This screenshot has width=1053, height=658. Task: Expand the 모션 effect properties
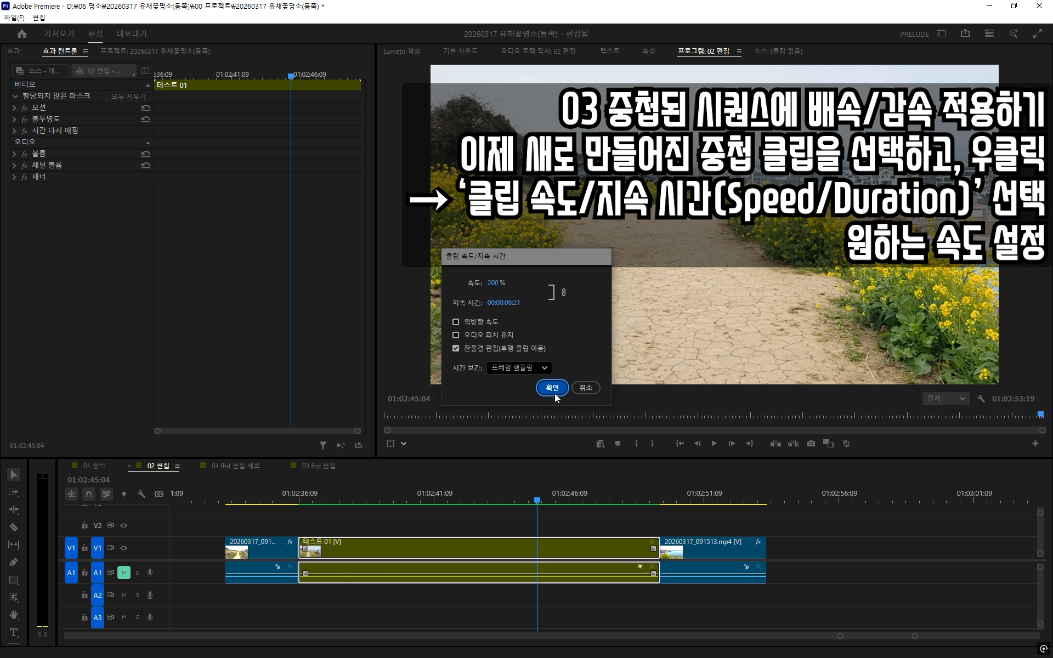(x=14, y=107)
